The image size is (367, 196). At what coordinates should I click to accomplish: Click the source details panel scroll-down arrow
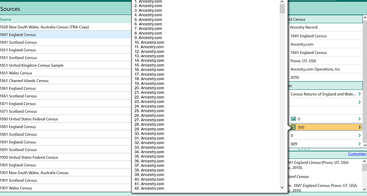365,145
